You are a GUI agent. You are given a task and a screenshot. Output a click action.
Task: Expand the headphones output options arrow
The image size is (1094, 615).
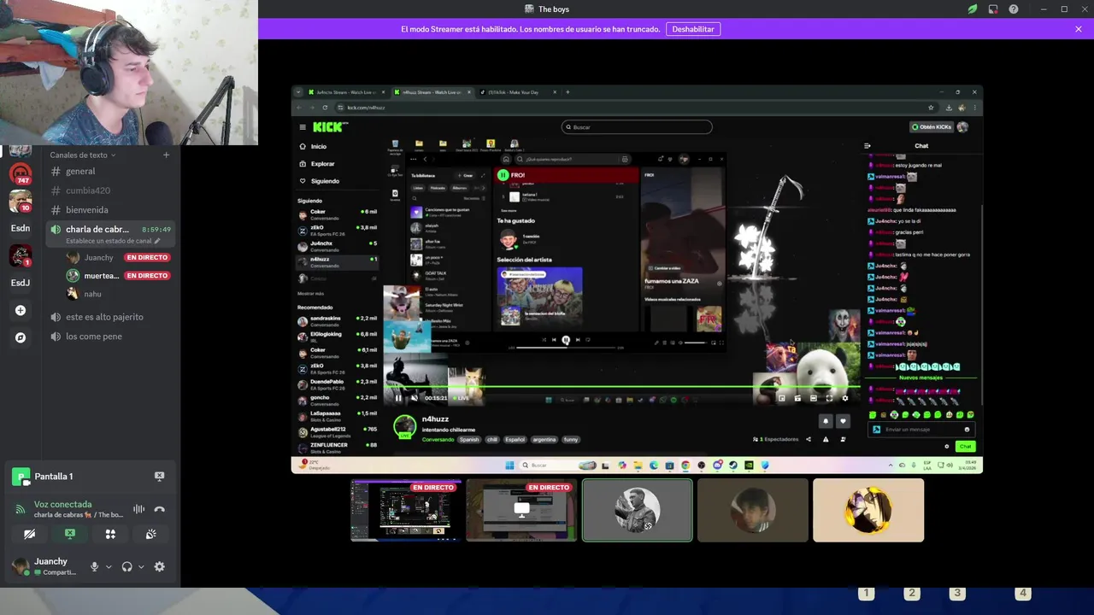141,566
